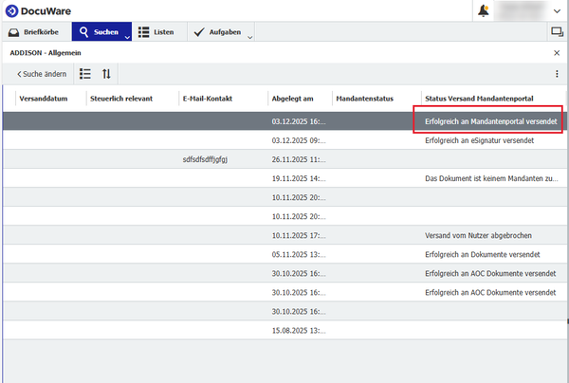Sort by Mandantenstatus column header
This screenshot has width=569, height=383.
[x=365, y=99]
